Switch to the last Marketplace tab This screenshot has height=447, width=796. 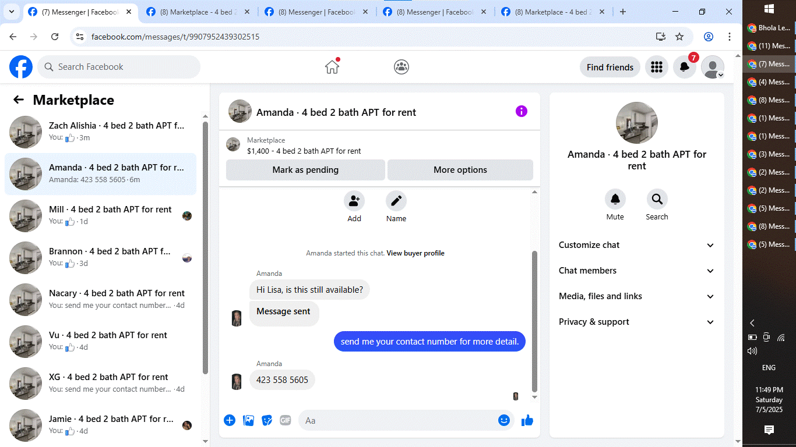(x=552, y=12)
